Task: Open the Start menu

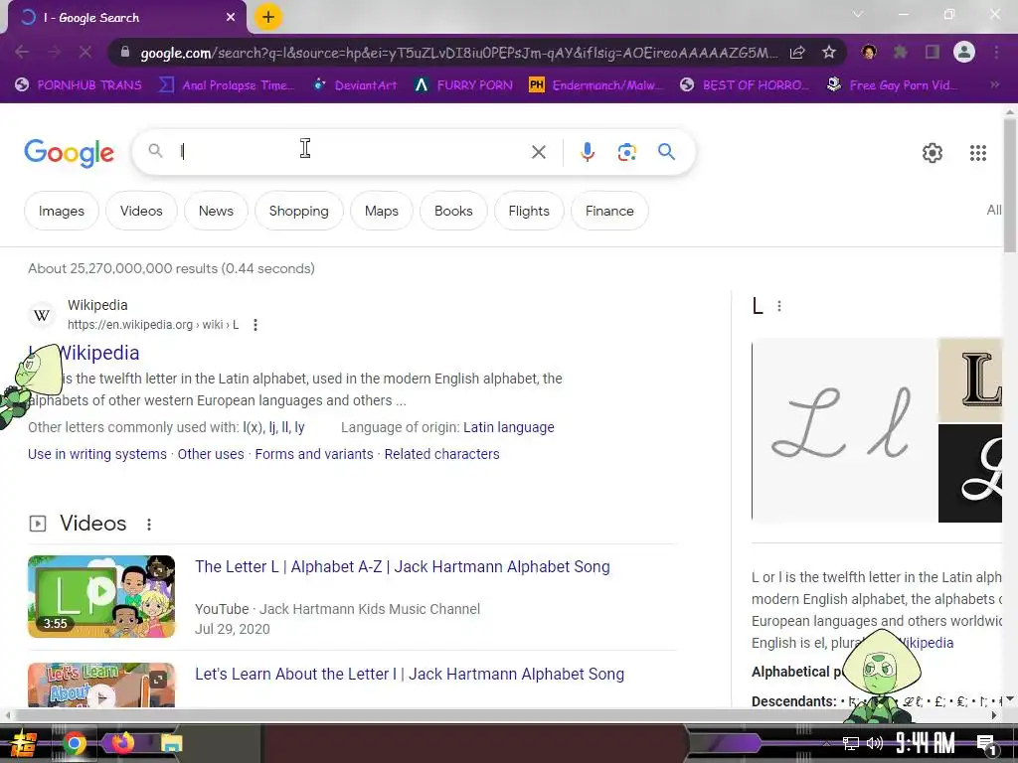Action: [24, 743]
